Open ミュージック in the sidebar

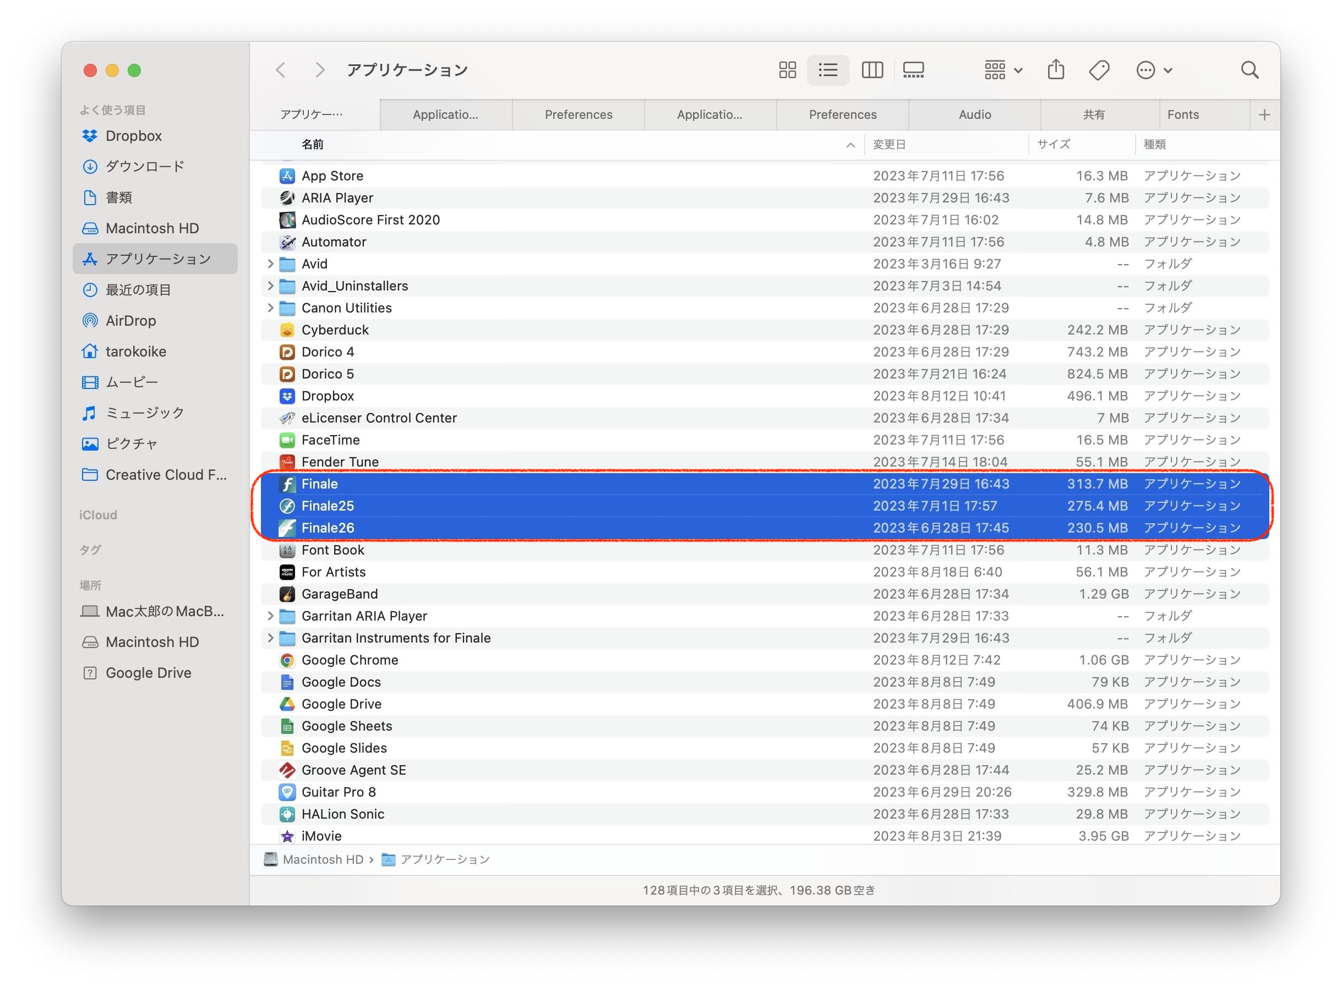click(x=155, y=413)
